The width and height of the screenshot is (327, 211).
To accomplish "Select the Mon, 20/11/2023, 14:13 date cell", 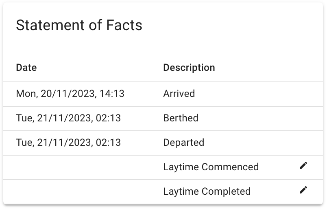I will point(70,94).
